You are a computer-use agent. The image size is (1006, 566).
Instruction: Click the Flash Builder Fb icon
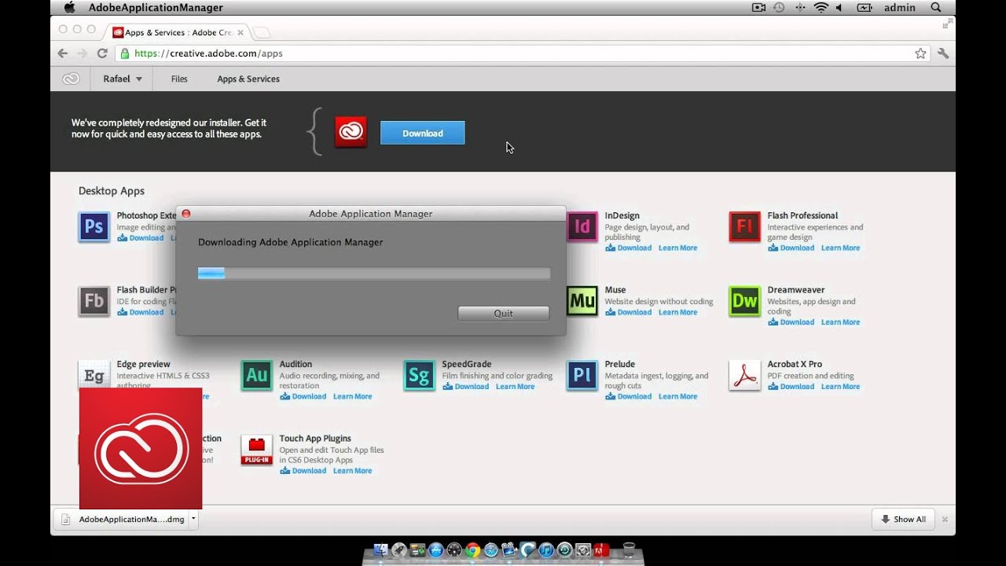pos(94,301)
